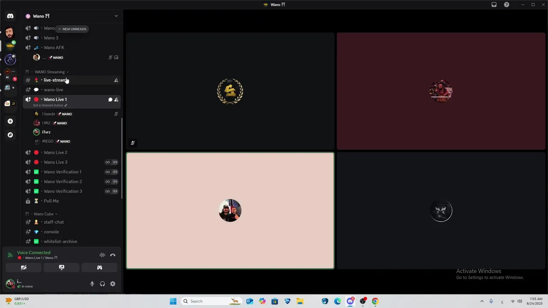Click the pink highlighted speaker video tile
Viewport: 548px width, 308px height.
[230, 210]
